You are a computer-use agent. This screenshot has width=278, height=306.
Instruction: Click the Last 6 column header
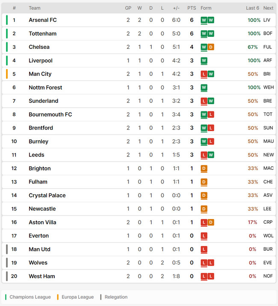point(252,8)
